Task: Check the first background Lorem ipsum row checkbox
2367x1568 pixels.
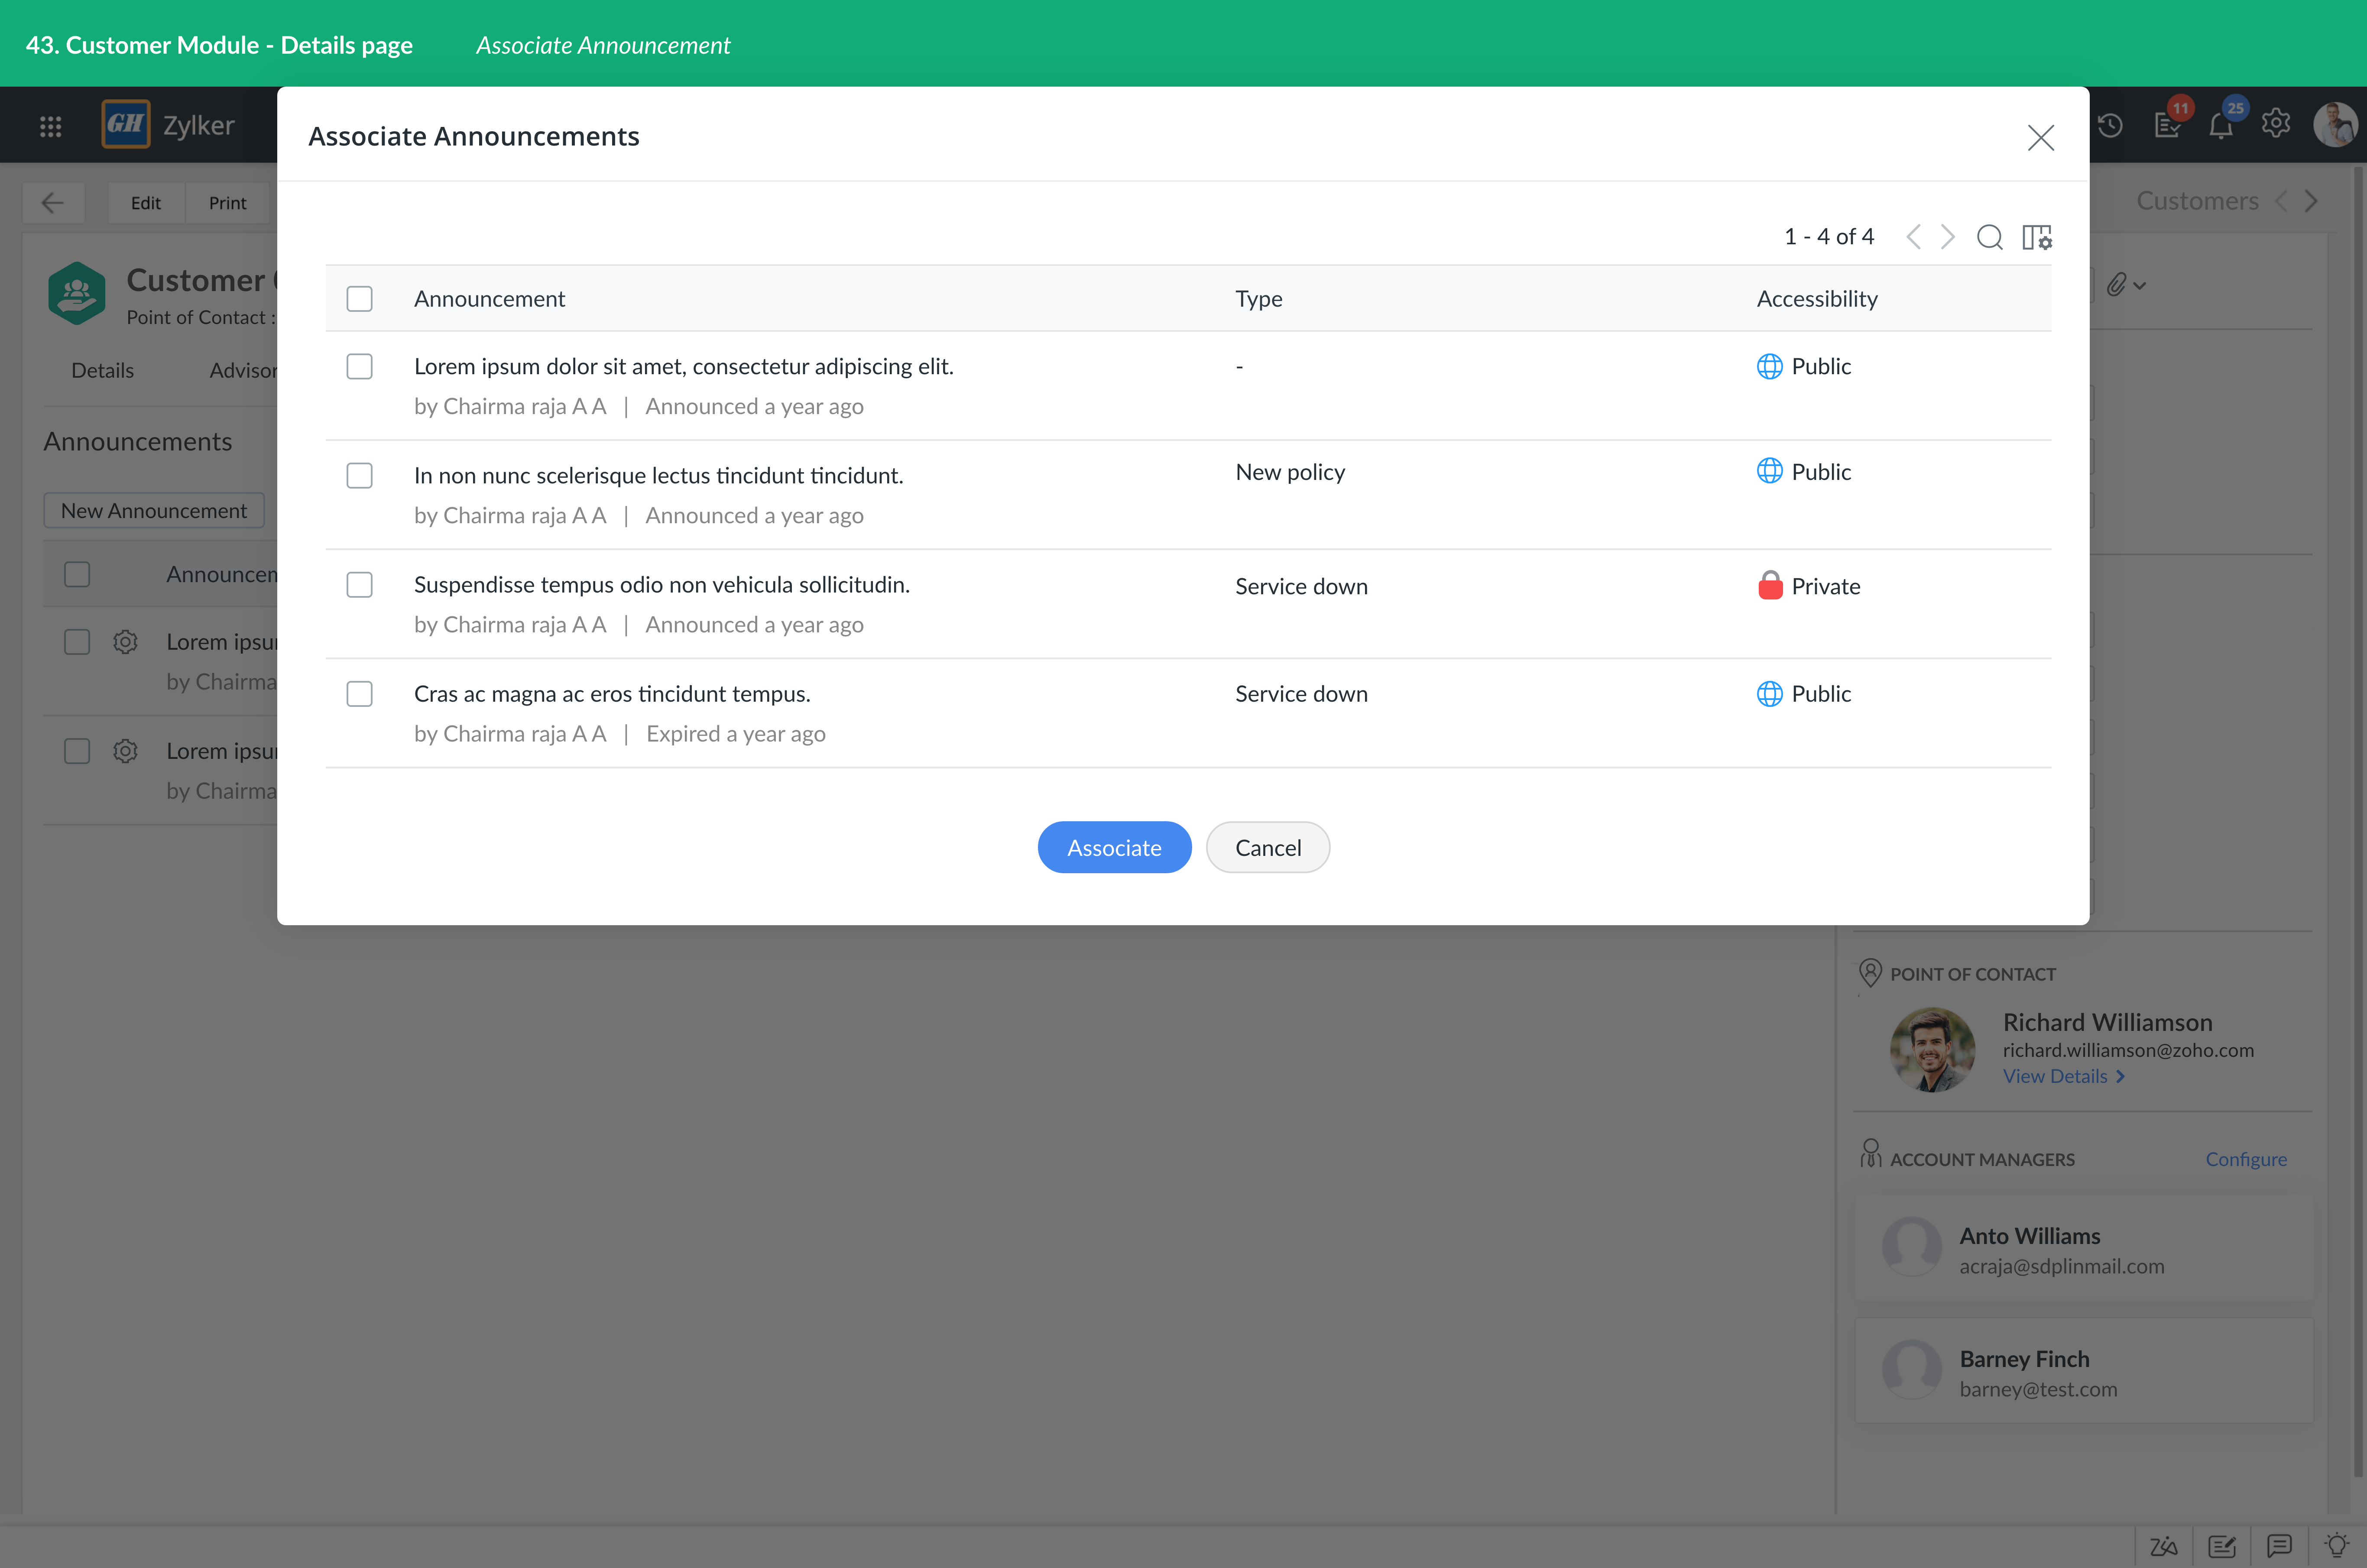Action: tap(77, 642)
